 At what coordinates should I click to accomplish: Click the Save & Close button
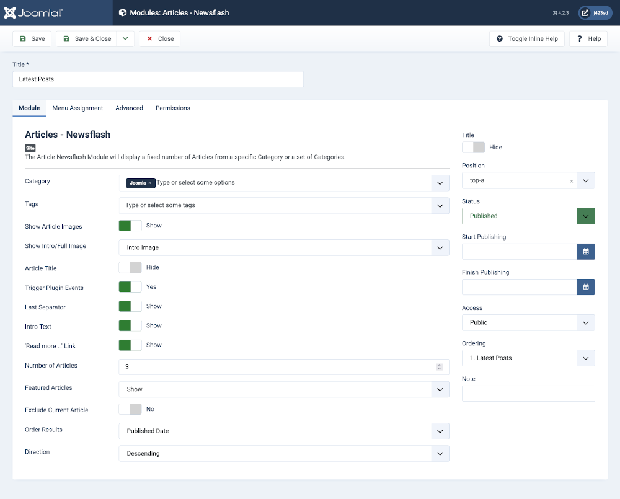point(86,38)
